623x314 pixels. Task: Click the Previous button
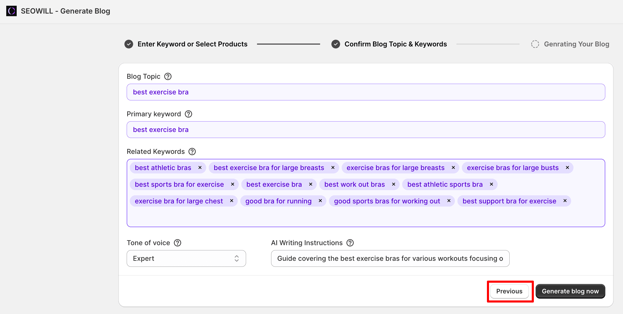point(510,291)
